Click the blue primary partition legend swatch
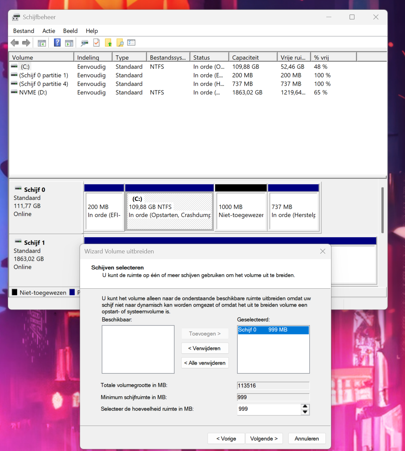 coord(72,292)
